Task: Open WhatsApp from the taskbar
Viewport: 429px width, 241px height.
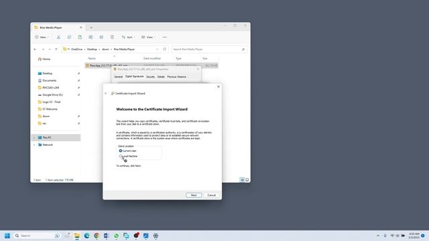Action: point(116,236)
